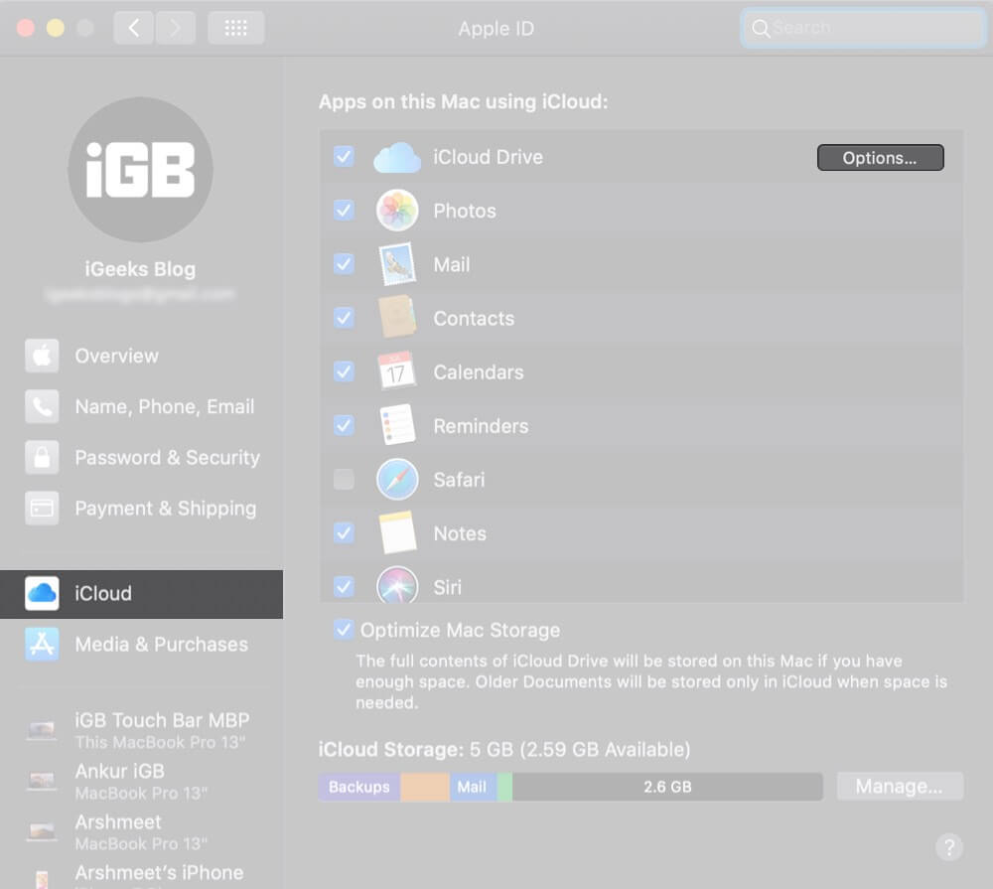Click the iGeeks Blog account name
This screenshot has height=889, width=993.
coord(140,268)
